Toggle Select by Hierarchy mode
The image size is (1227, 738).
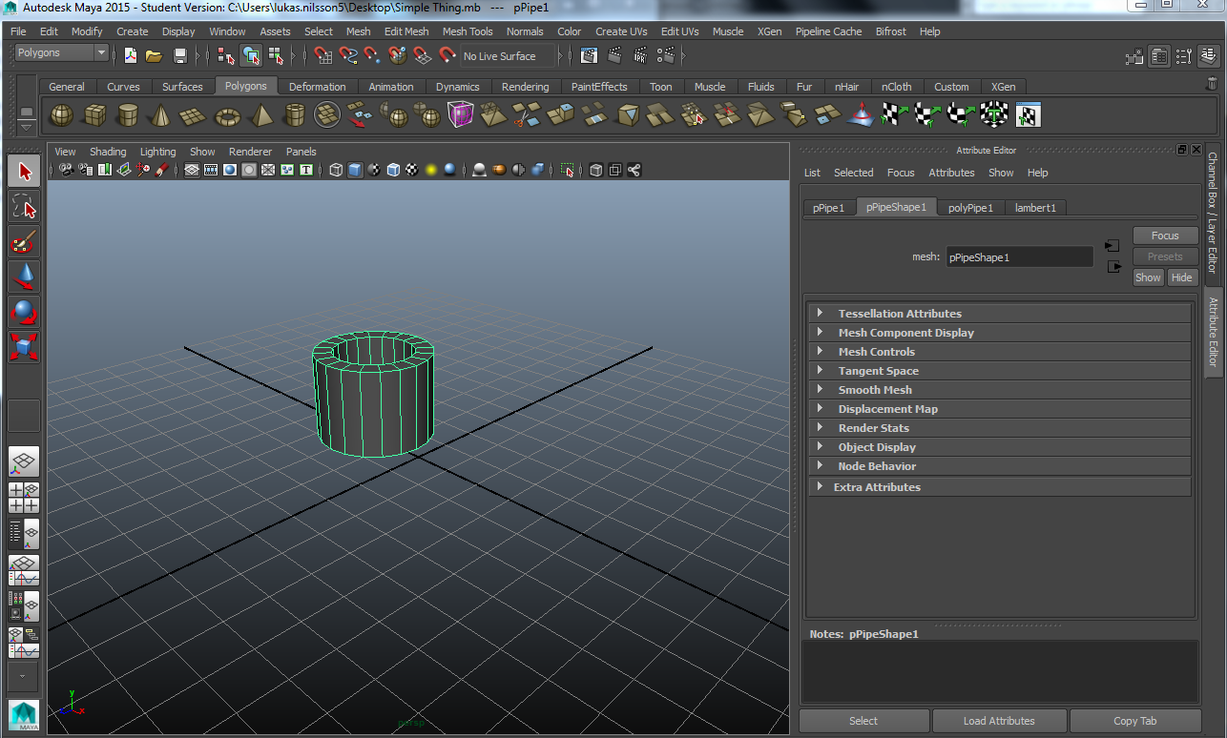[226, 56]
